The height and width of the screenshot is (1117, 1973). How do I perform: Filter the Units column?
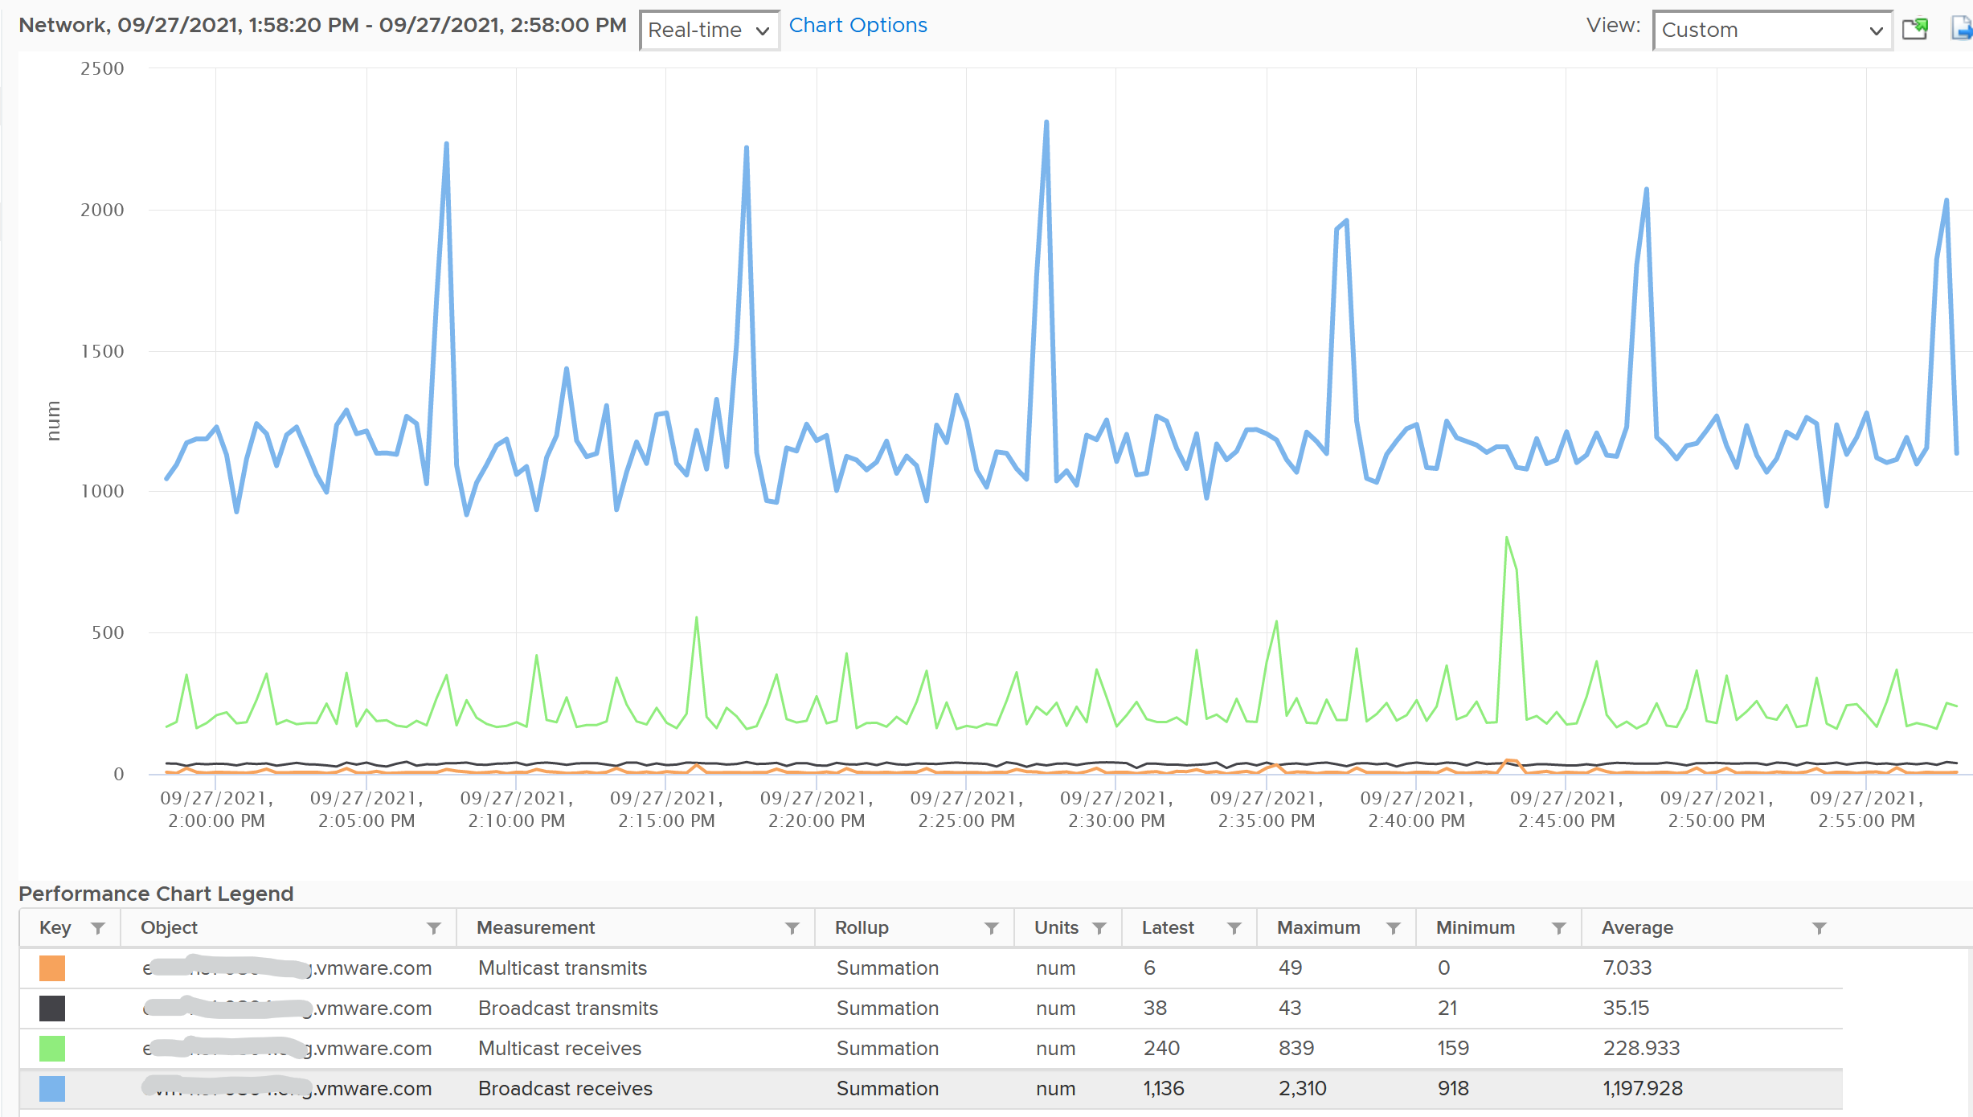pos(1099,928)
